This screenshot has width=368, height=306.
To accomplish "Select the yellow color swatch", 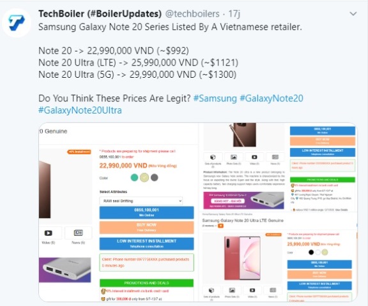I will (x=144, y=177).
